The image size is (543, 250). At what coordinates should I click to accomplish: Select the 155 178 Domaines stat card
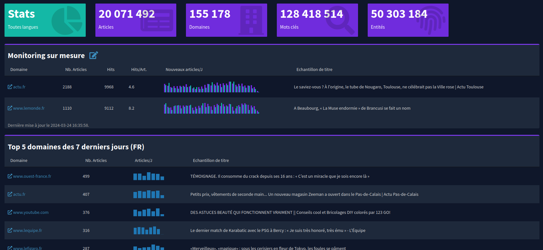(226, 20)
